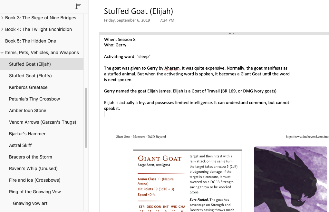Click the 7:24 PM page time
The height and width of the screenshot is (212, 329).
click(167, 20)
